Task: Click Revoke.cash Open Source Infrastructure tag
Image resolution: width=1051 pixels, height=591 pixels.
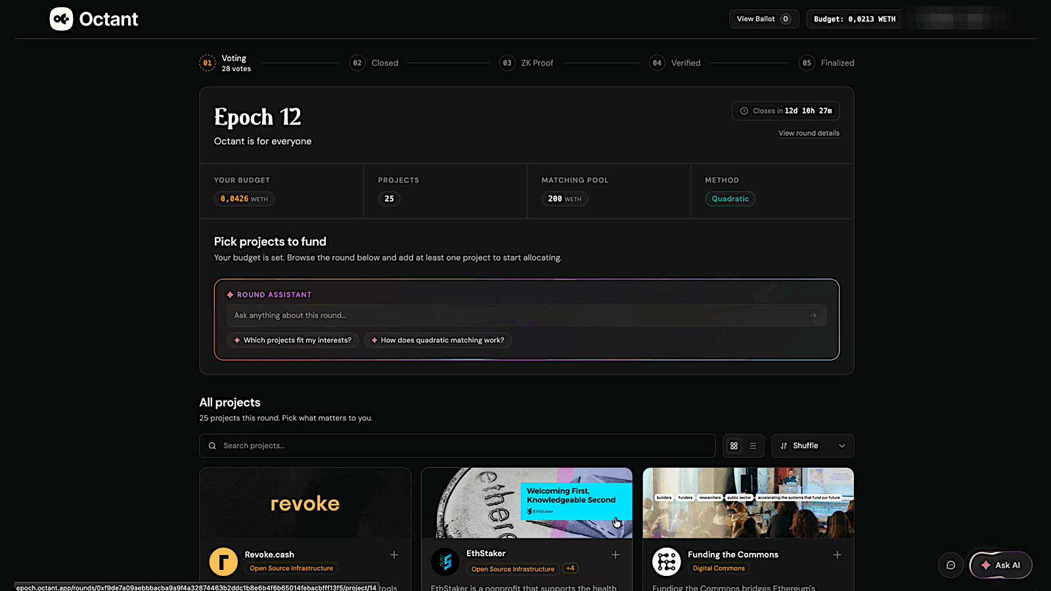Action: [x=291, y=569]
